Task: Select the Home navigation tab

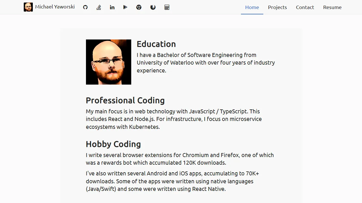Action: click(x=252, y=7)
